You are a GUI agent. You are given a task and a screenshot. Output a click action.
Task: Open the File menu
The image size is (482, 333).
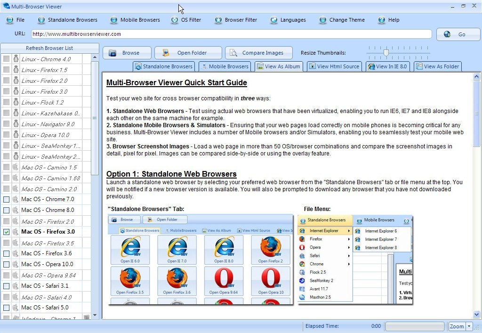[x=16, y=20]
